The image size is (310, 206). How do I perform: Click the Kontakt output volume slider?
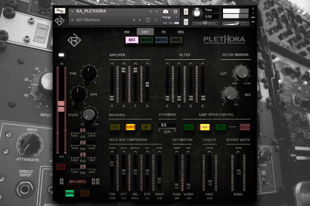[x=236, y=23]
